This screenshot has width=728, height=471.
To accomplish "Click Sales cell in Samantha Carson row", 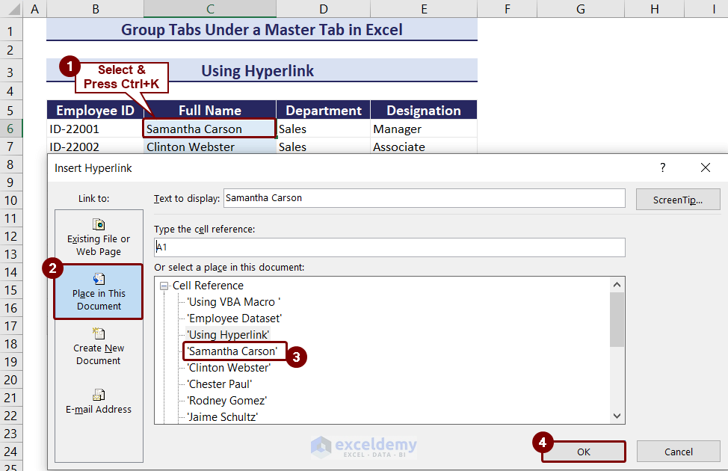I will [323, 129].
